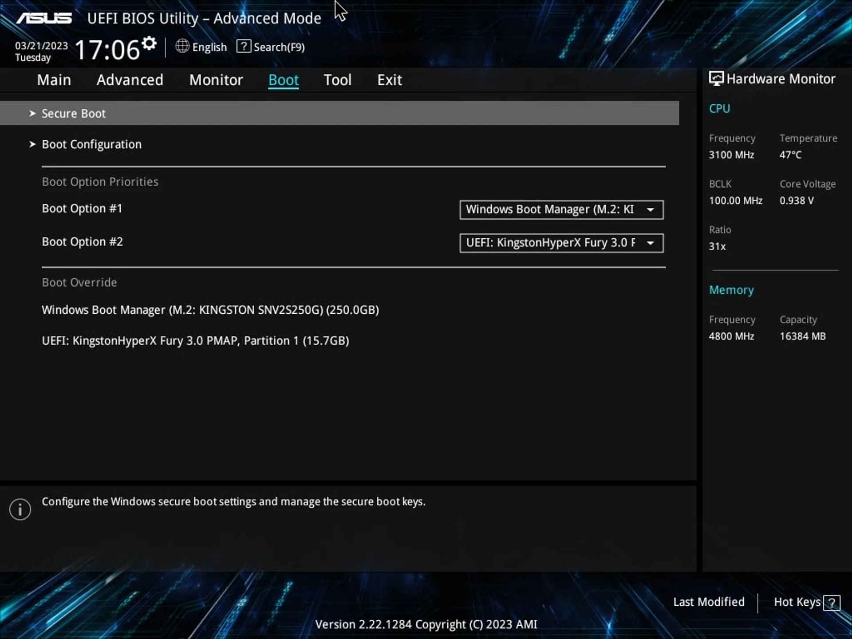Screen dimensions: 852x639
Task: Open the Monitor tab
Action: pyautogui.click(x=216, y=80)
